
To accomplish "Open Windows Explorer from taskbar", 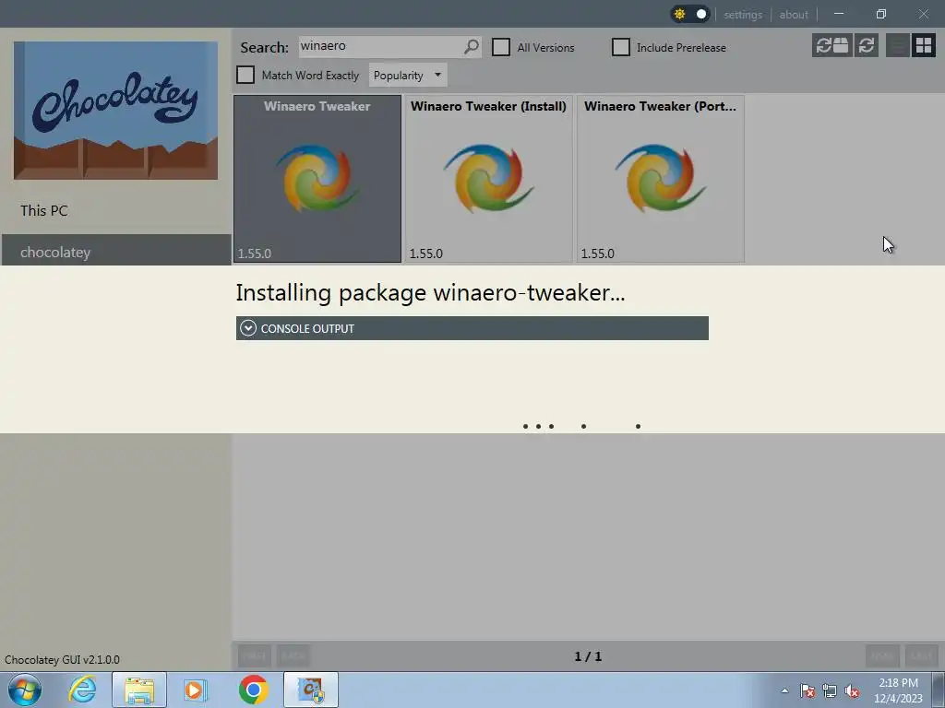I will coord(139,690).
